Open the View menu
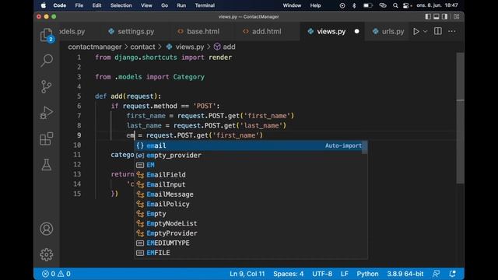 point(146,5)
